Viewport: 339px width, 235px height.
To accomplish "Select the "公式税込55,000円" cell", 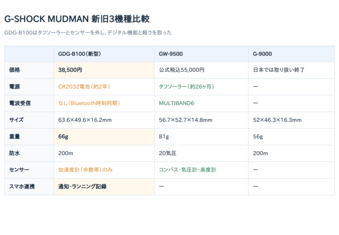I will tap(201, 70).
